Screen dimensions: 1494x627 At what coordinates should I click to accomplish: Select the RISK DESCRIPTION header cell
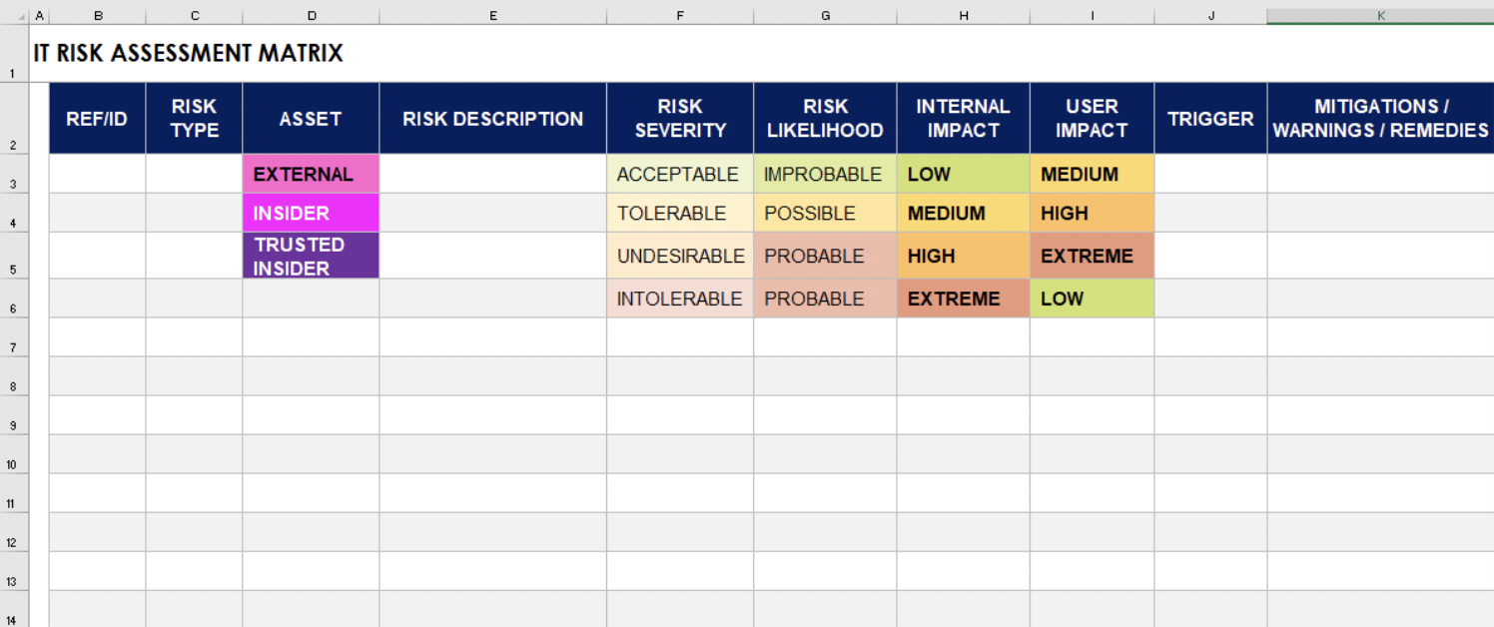pyautogui.click(x=492, y=118)
